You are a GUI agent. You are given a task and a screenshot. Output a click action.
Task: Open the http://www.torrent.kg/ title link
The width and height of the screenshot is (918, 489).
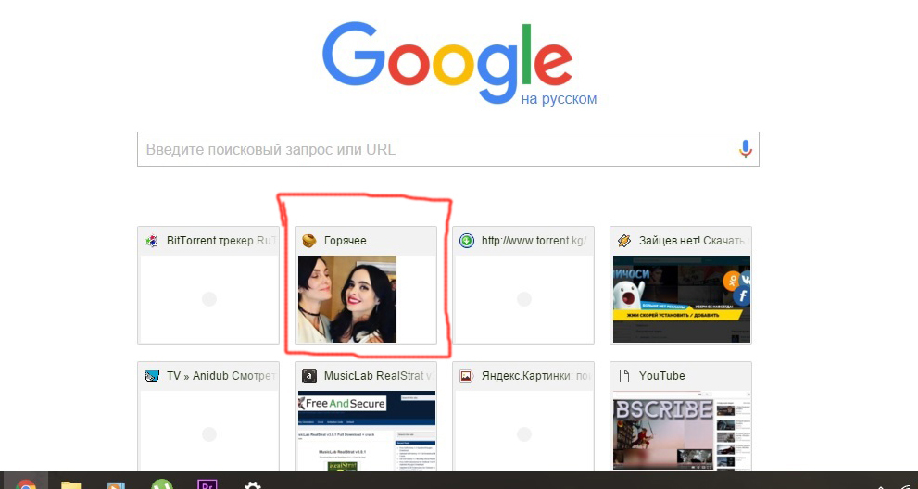click(534, 241)
